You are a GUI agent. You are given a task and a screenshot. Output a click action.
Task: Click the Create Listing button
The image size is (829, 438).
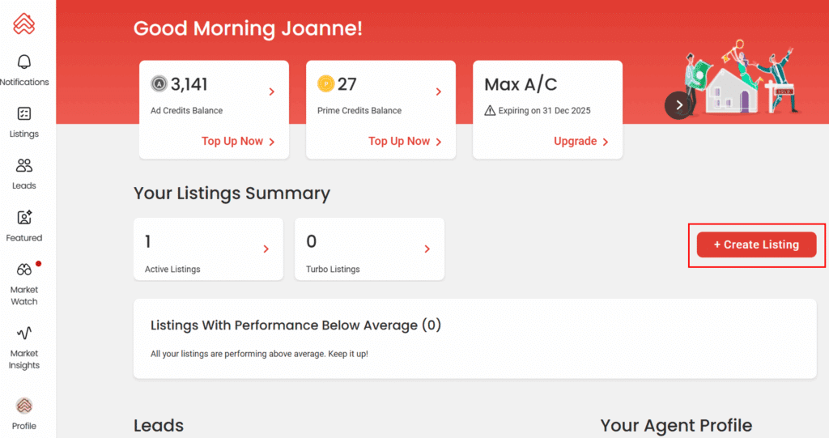tap(756, 245)
